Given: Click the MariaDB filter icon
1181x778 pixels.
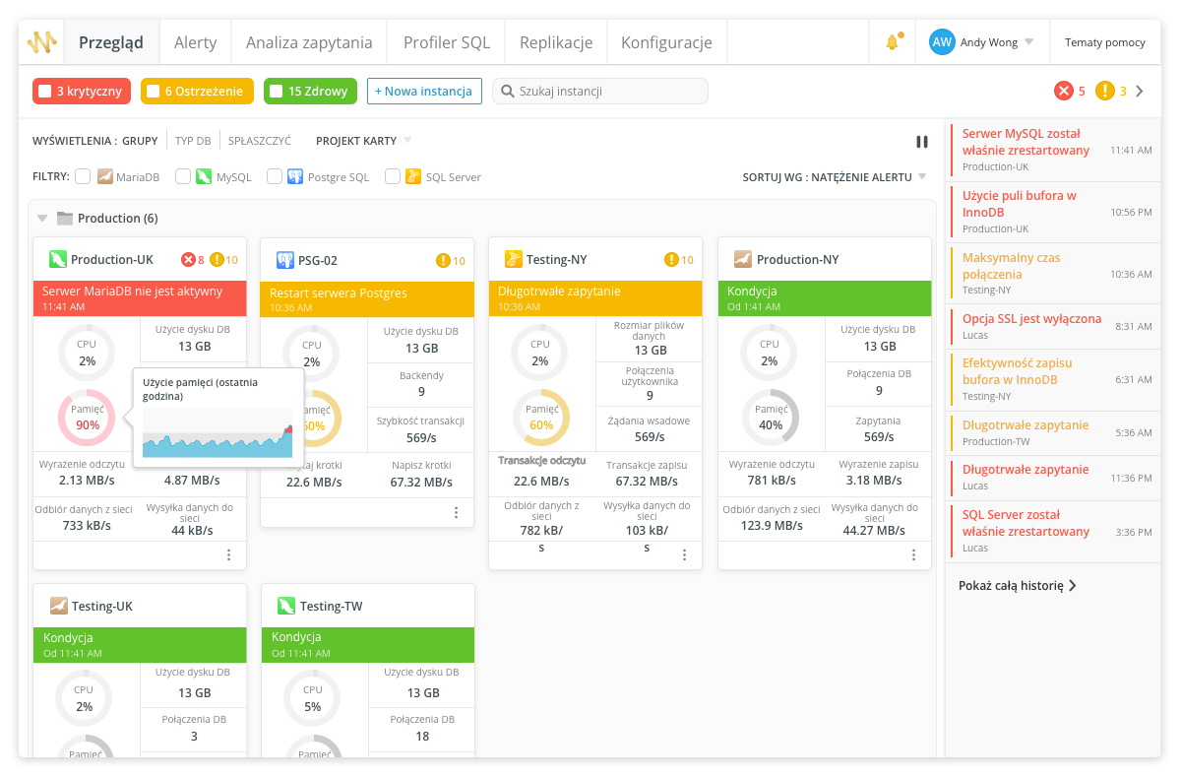Looking at the screenshot, I should pos(104,177).
